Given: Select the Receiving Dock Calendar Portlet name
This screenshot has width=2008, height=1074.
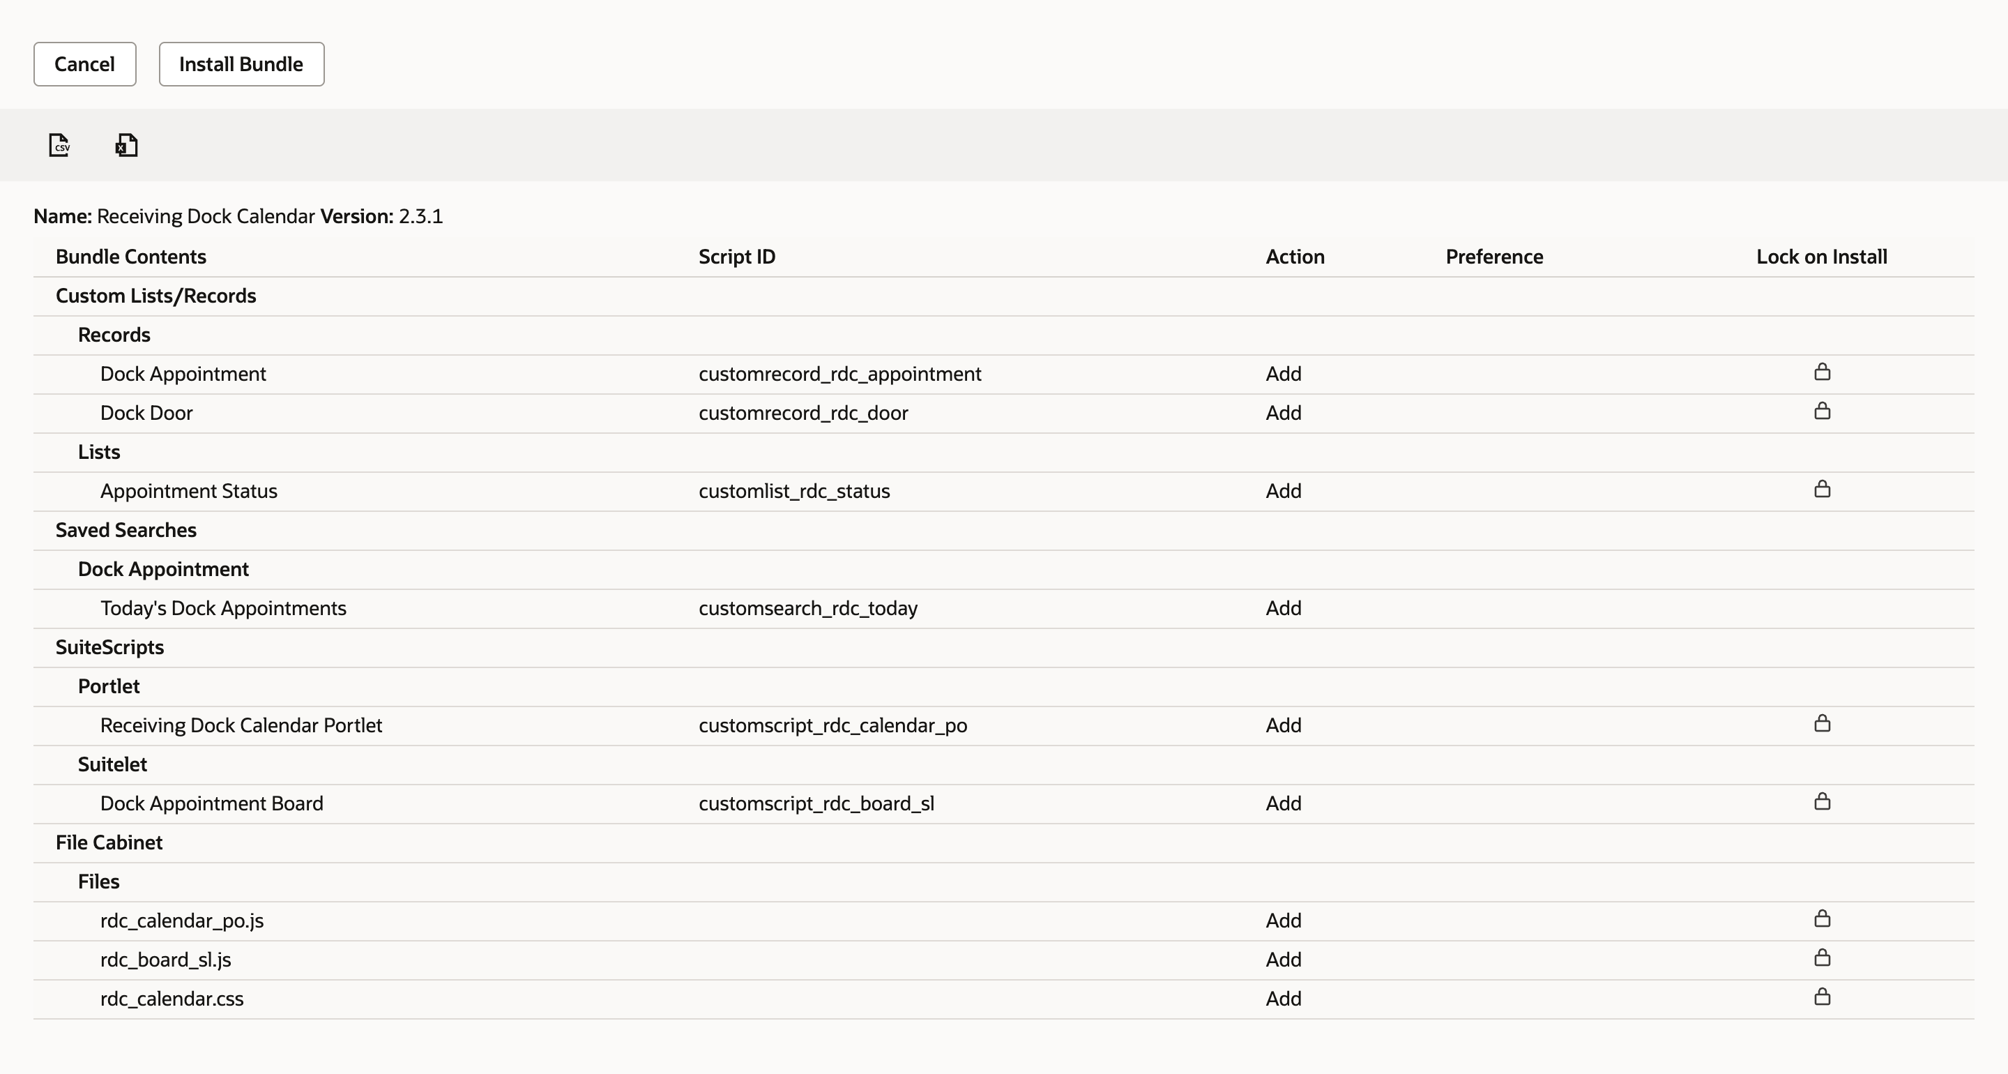Looking at the screenshot, I should (x=241, y=725).
